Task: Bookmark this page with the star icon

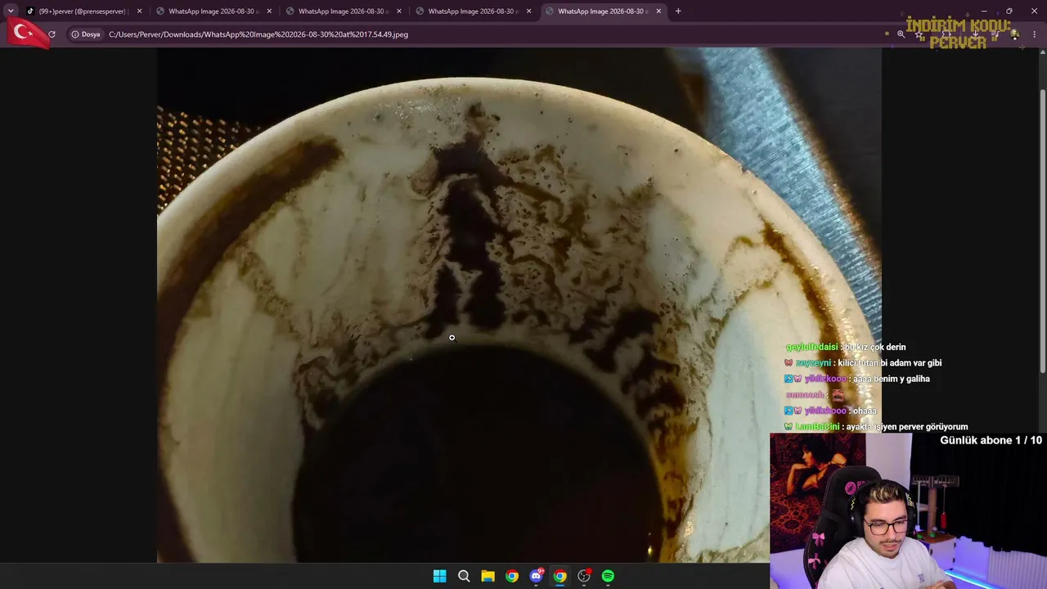Action: (919, 34)
